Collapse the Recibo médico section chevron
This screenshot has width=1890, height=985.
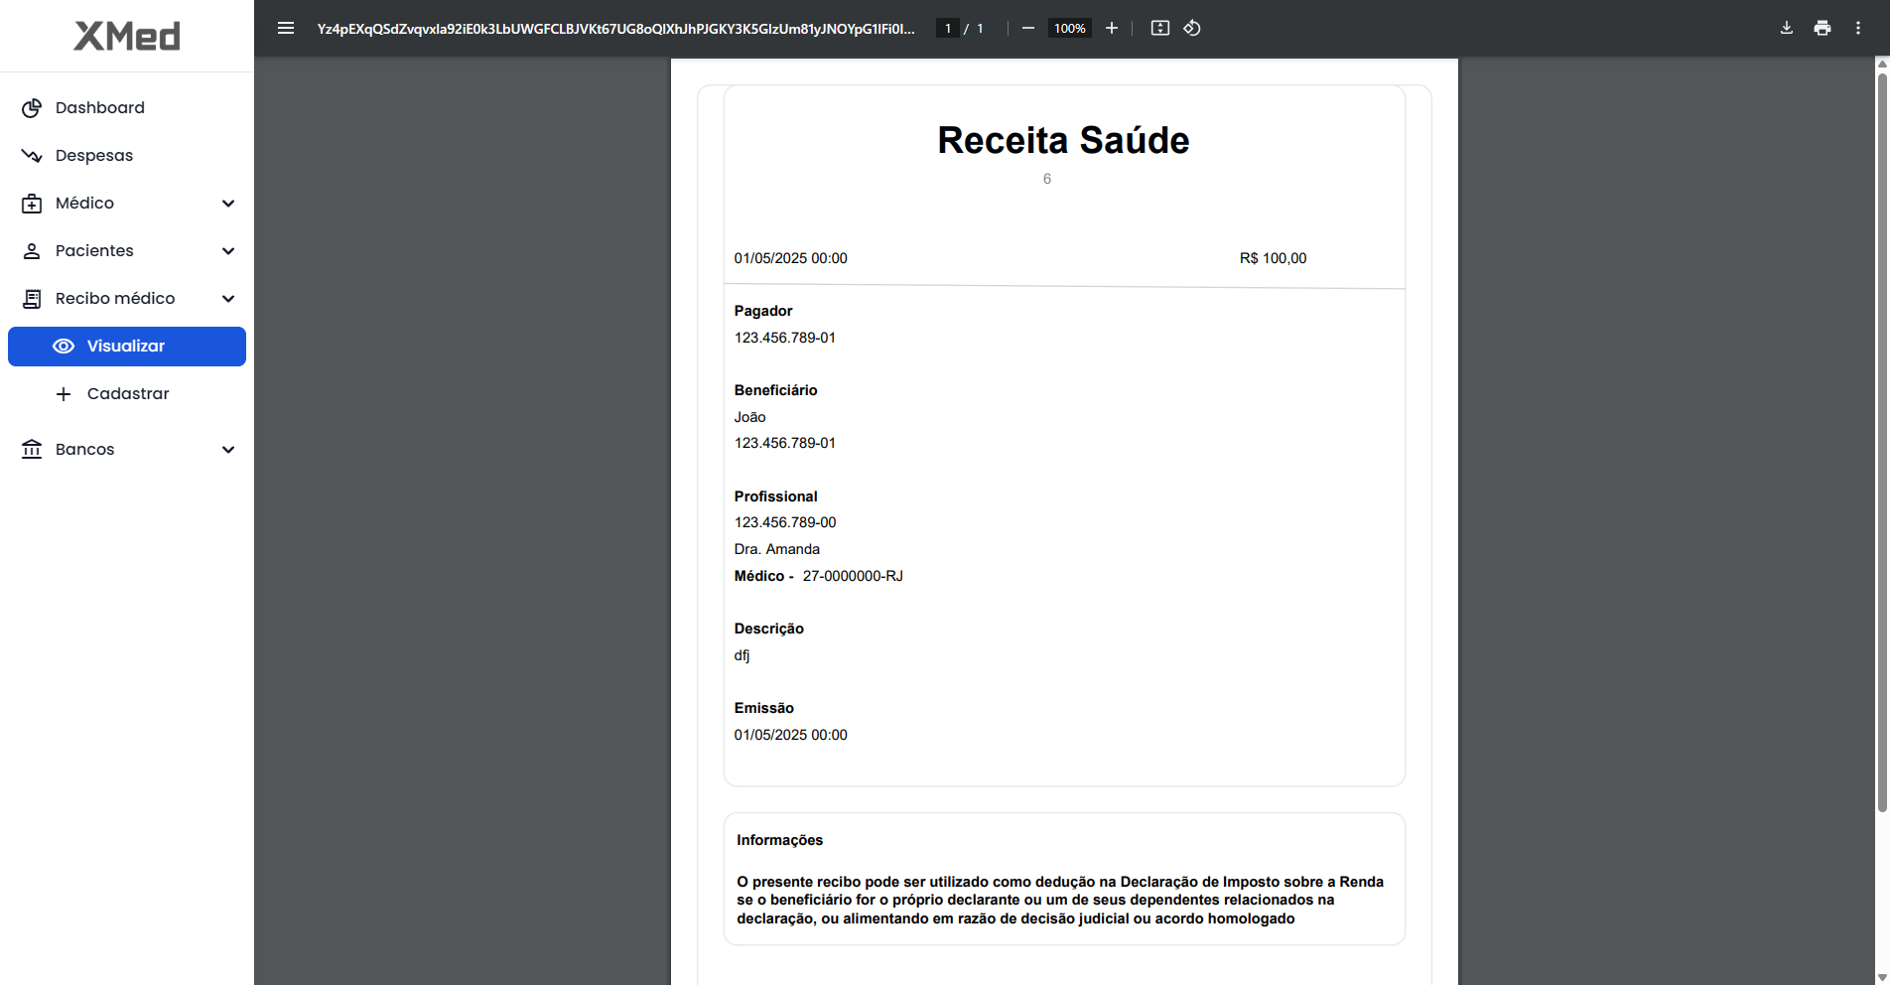(228, 299)
